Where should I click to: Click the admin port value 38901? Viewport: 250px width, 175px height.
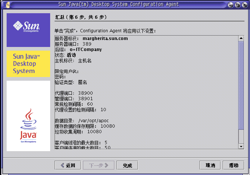click(x=86, y=99)
